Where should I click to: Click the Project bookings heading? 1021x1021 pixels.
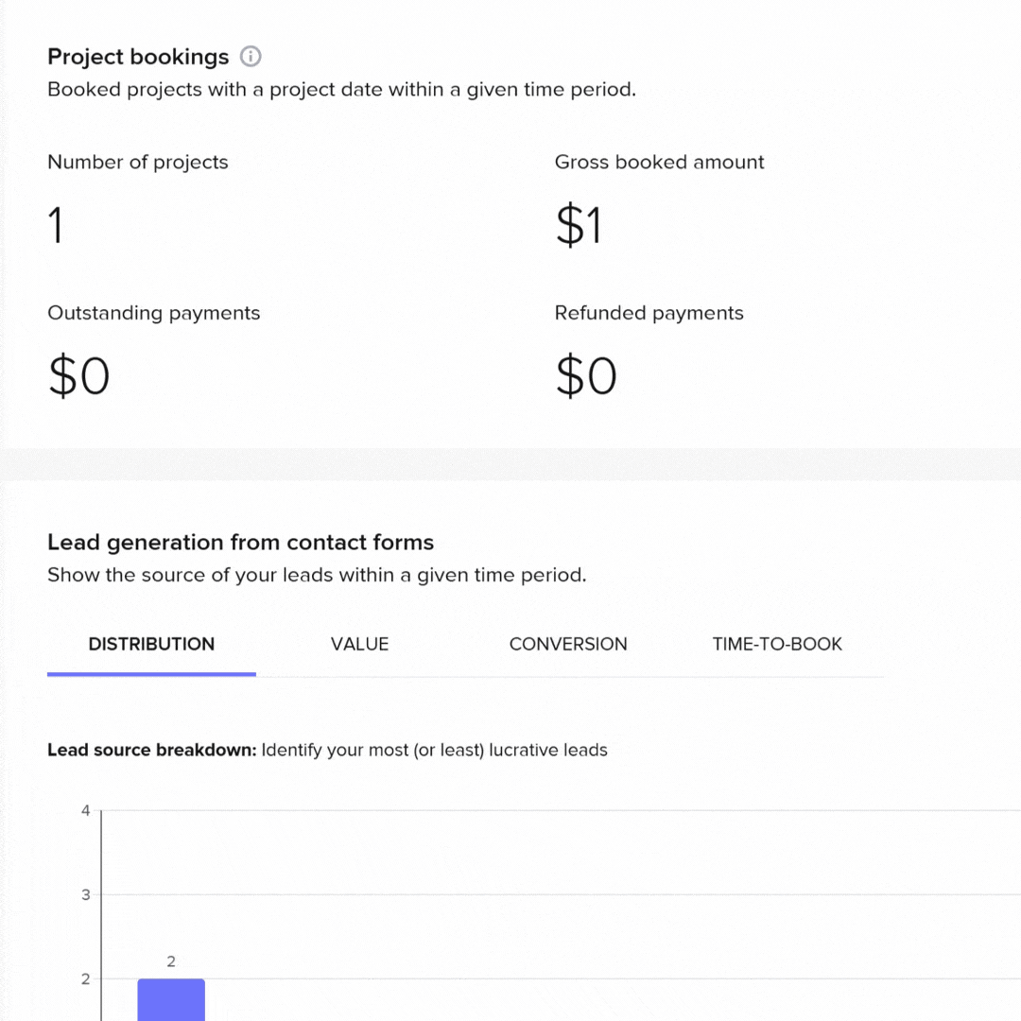[138, 57]
